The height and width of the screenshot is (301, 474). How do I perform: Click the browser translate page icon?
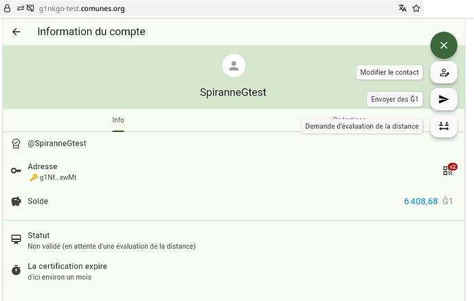click(403, 8)
